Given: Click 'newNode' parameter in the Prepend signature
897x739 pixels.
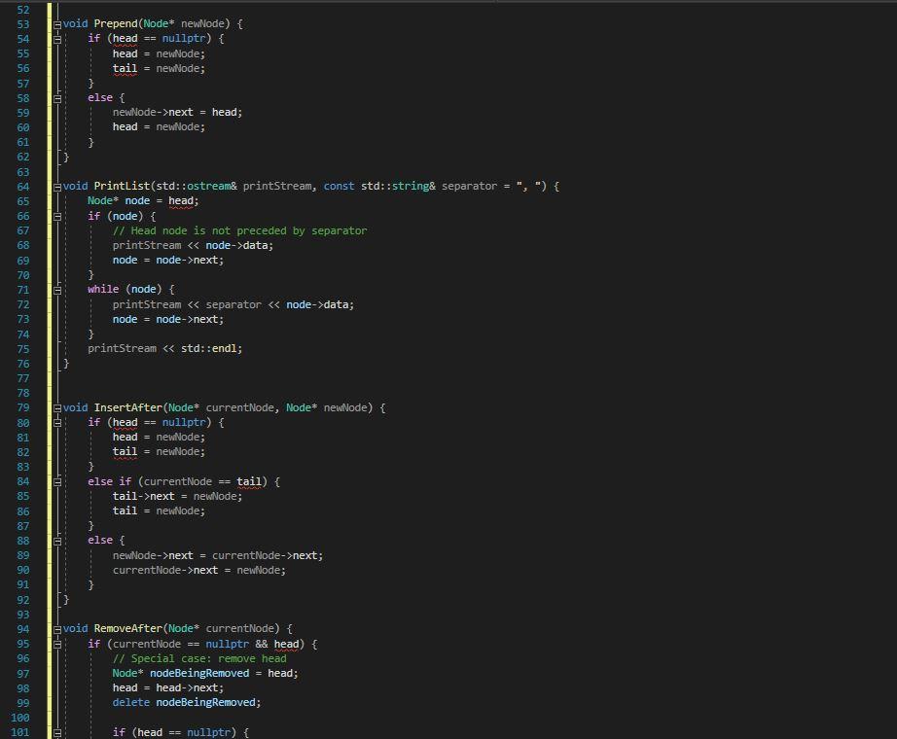Looking at the screenshot, I should [x=202, y=23].
